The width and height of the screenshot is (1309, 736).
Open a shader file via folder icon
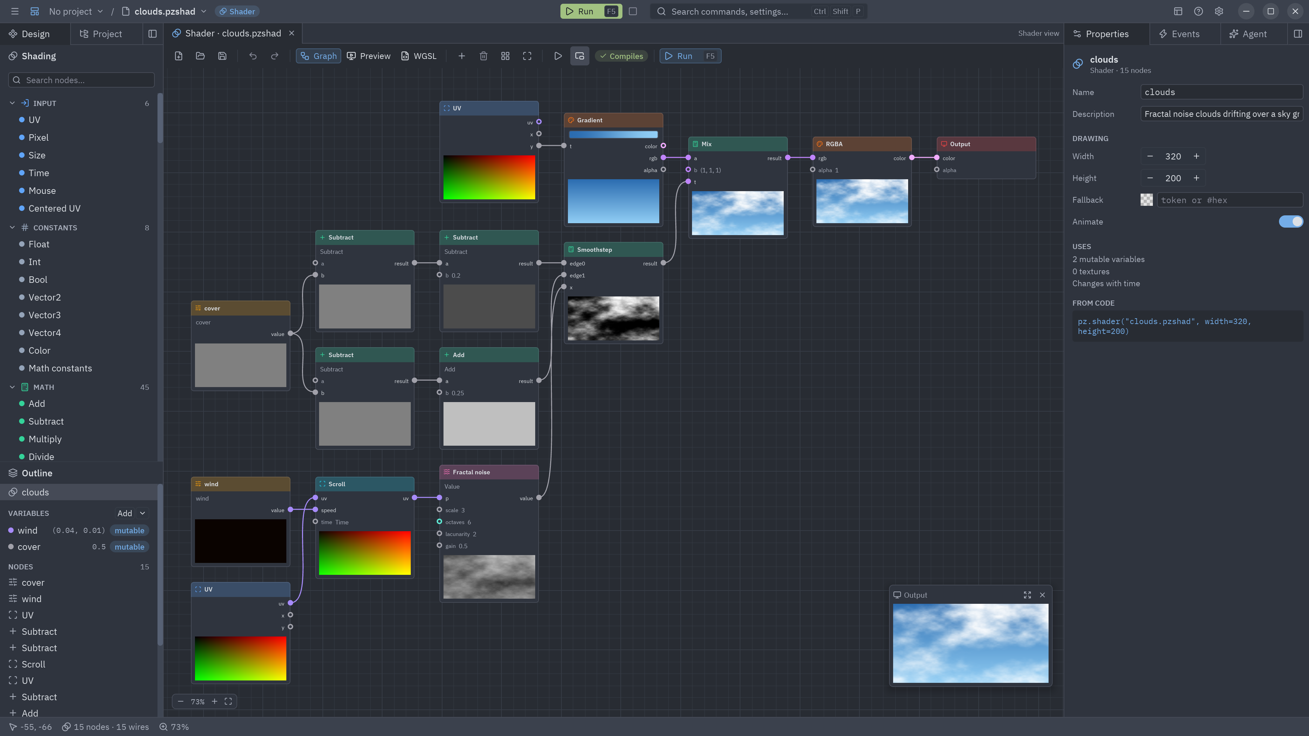200,56
